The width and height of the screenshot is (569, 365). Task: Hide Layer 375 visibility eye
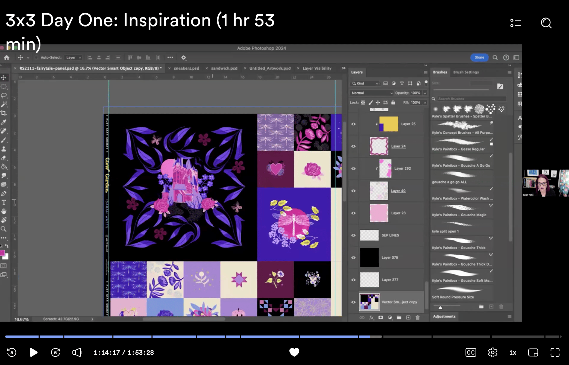[353, 258]
